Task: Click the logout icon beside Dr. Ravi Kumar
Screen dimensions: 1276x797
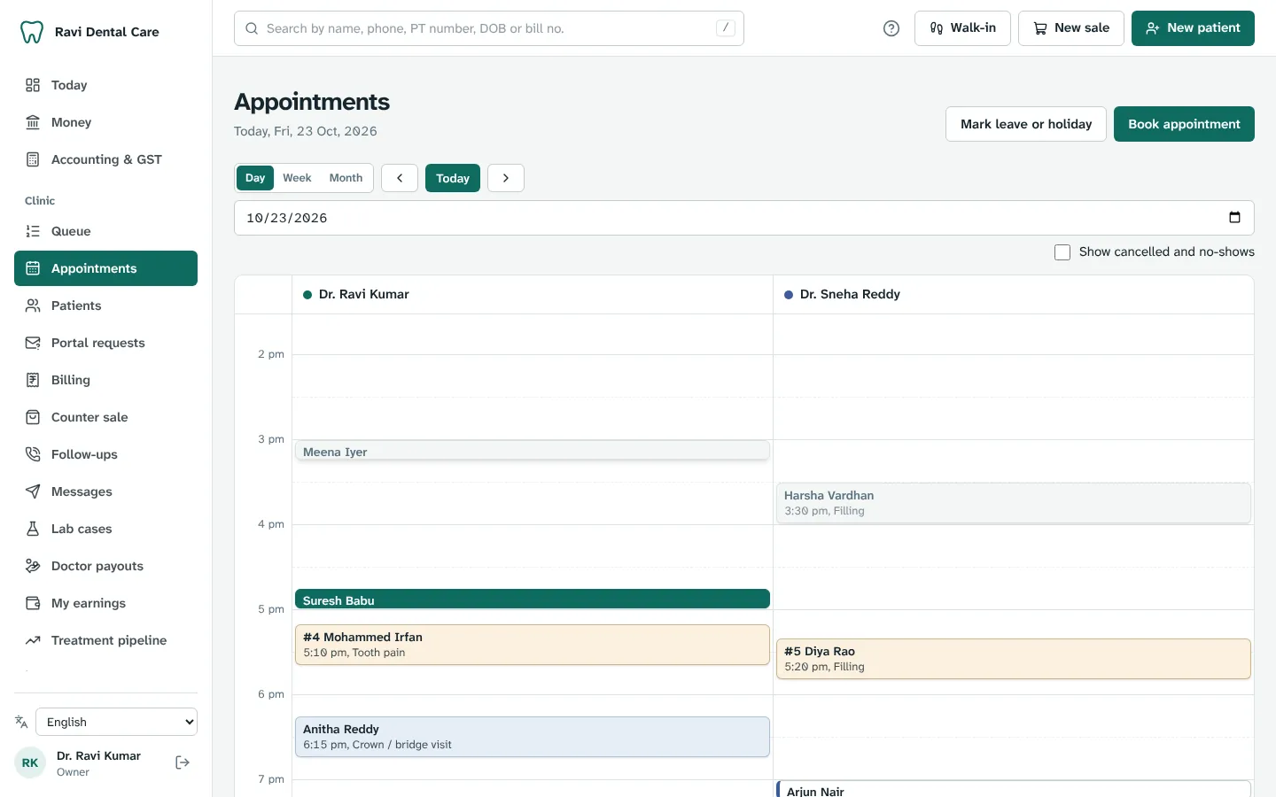Action: tap(183, 762)
